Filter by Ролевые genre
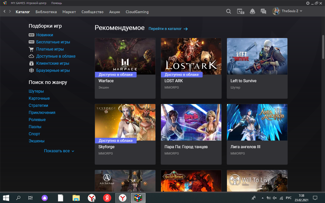 pos(37,120)
